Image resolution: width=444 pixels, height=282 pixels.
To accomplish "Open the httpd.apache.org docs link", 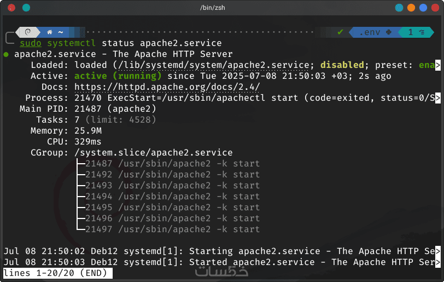I will [167, 87].
